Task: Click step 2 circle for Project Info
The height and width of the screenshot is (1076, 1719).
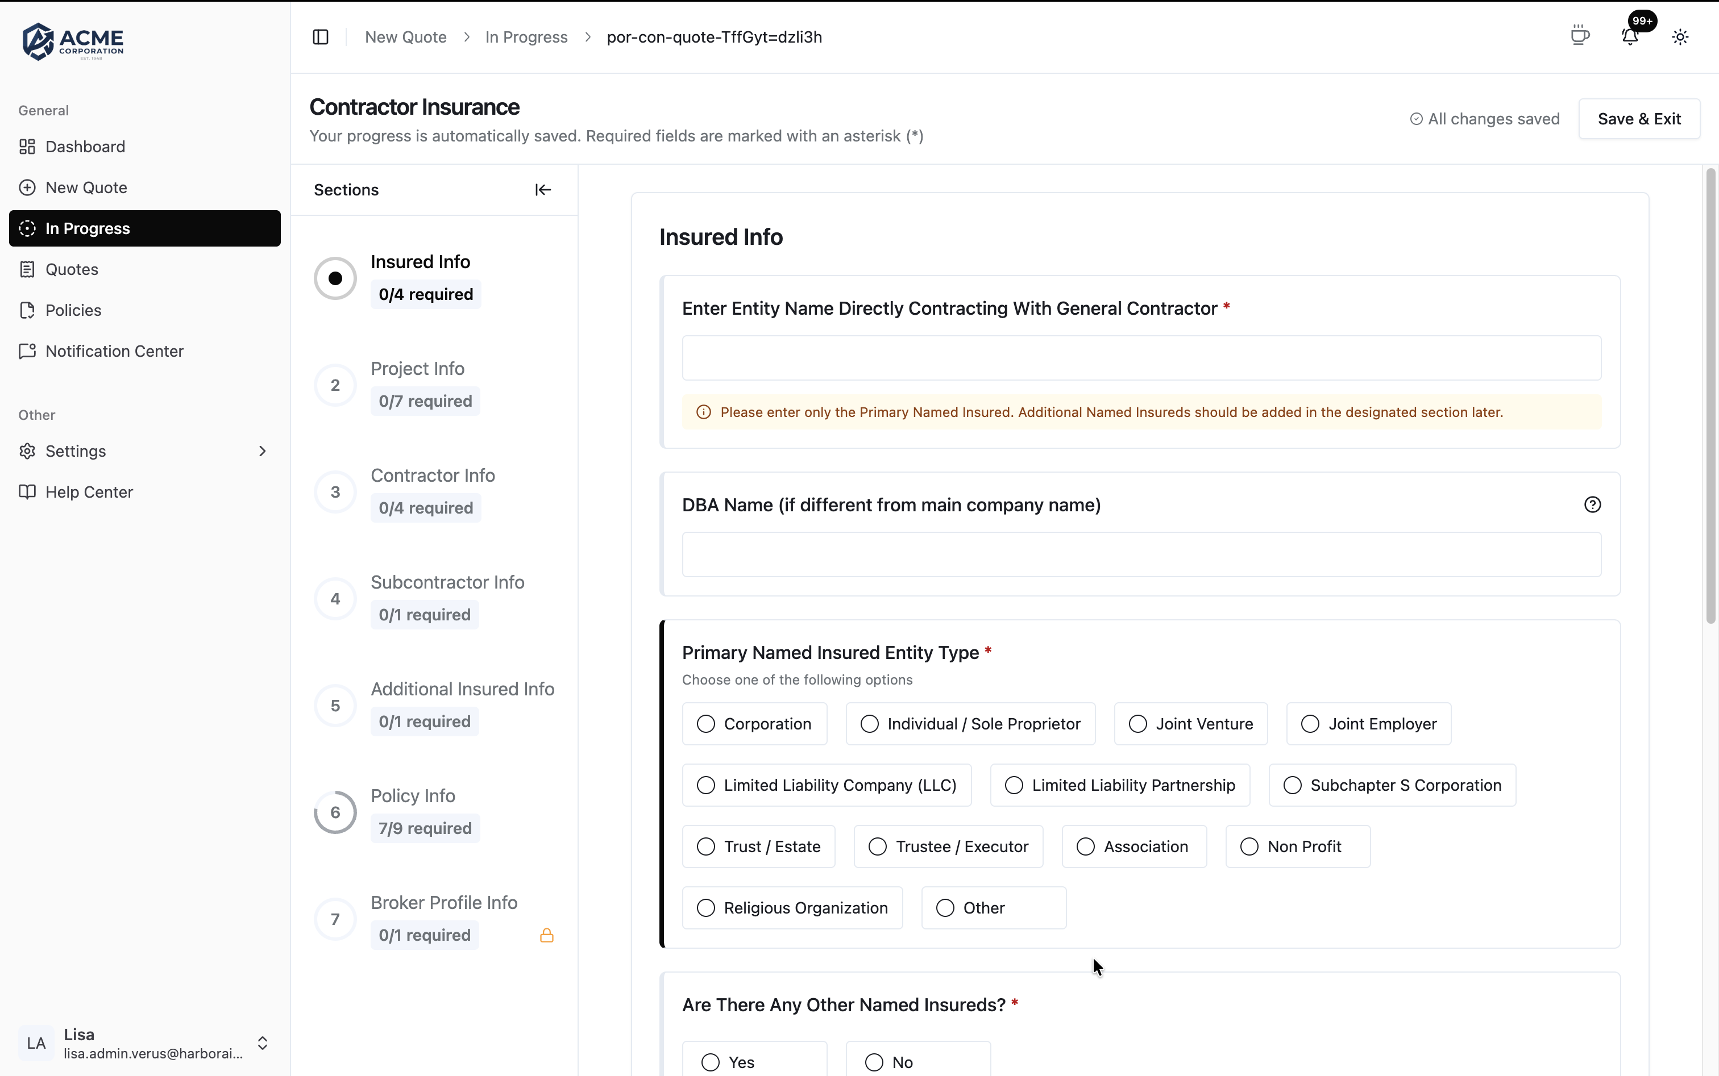Action: 335,385
